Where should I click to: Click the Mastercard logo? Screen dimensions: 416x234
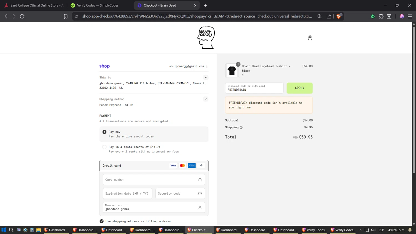pyautogui.click(x=182, y=166)
